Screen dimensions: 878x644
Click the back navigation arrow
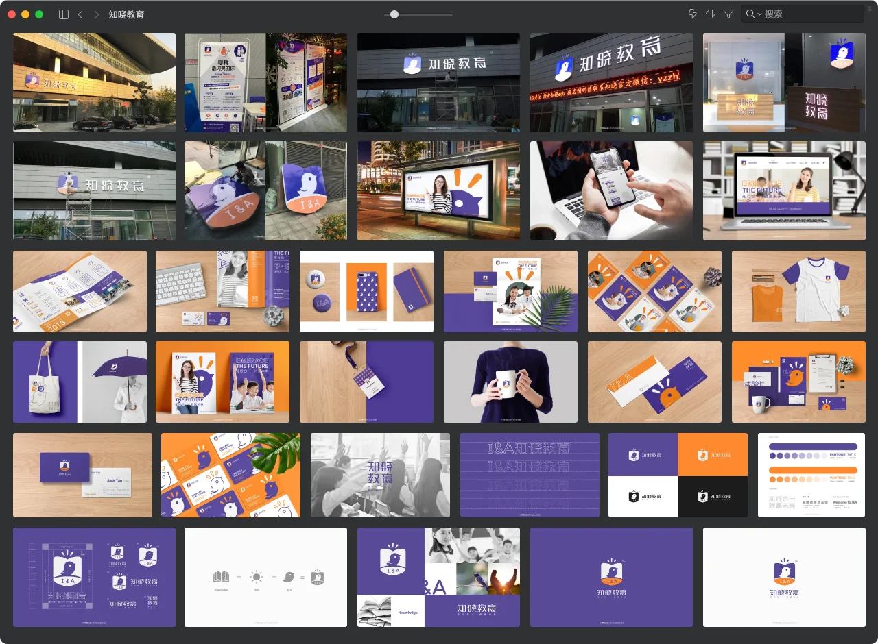pyautogui.click(x=80, y=14)
